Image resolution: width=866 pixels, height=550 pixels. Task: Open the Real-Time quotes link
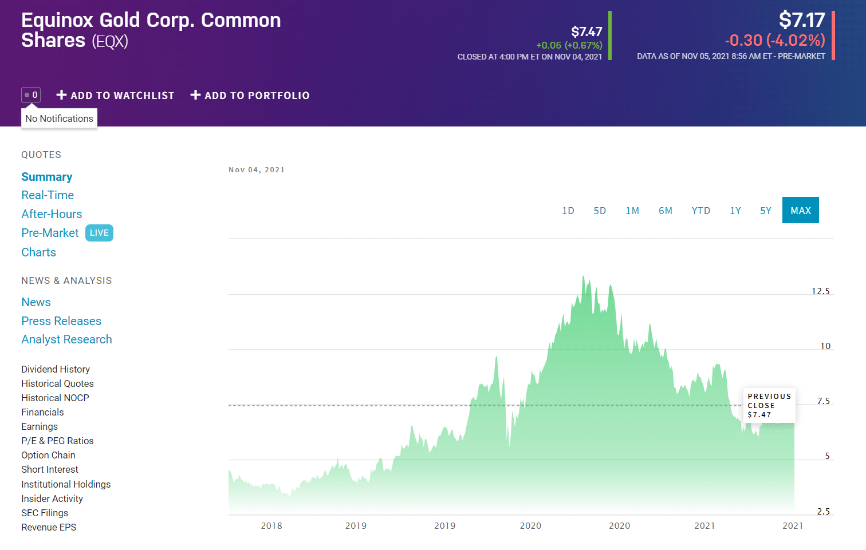pyautogui.click(x=48, y=195)
